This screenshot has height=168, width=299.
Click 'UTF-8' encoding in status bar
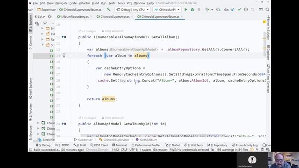coord(134,150)
